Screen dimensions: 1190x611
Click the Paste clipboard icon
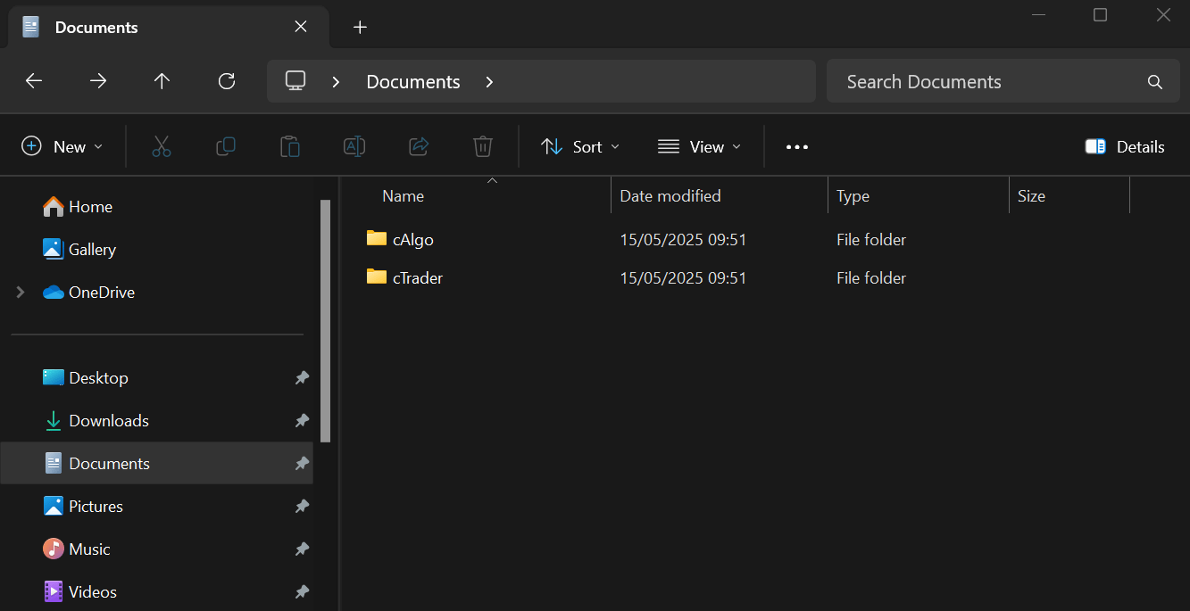pyautogui.click(x=290, y=146)
